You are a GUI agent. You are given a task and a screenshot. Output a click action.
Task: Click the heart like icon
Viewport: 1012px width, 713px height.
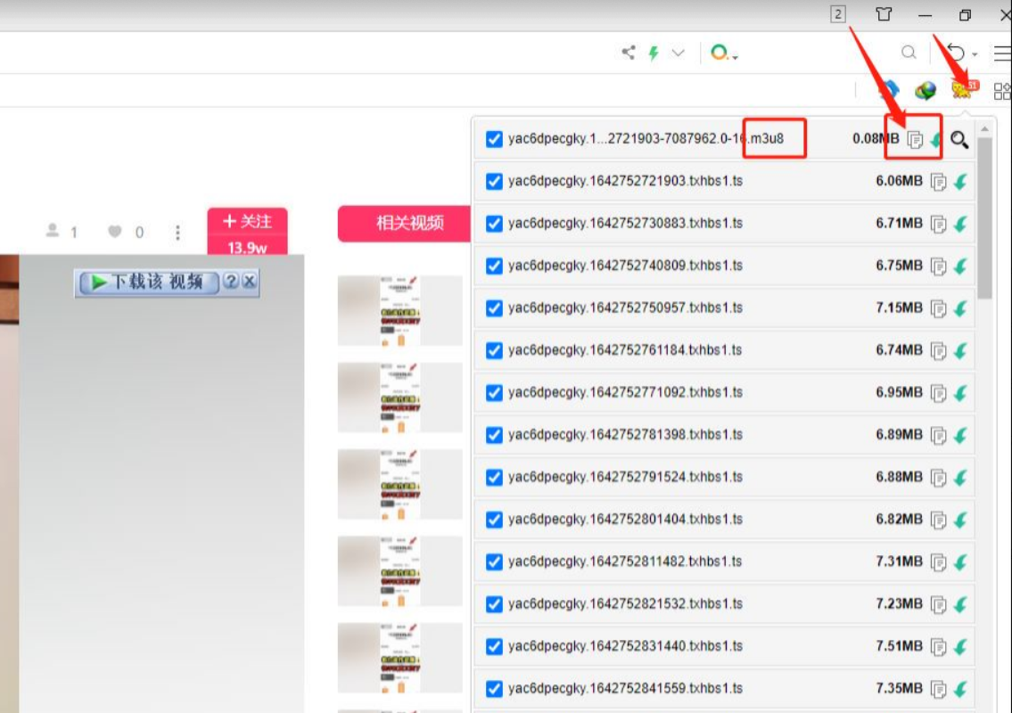click(115, 232)
